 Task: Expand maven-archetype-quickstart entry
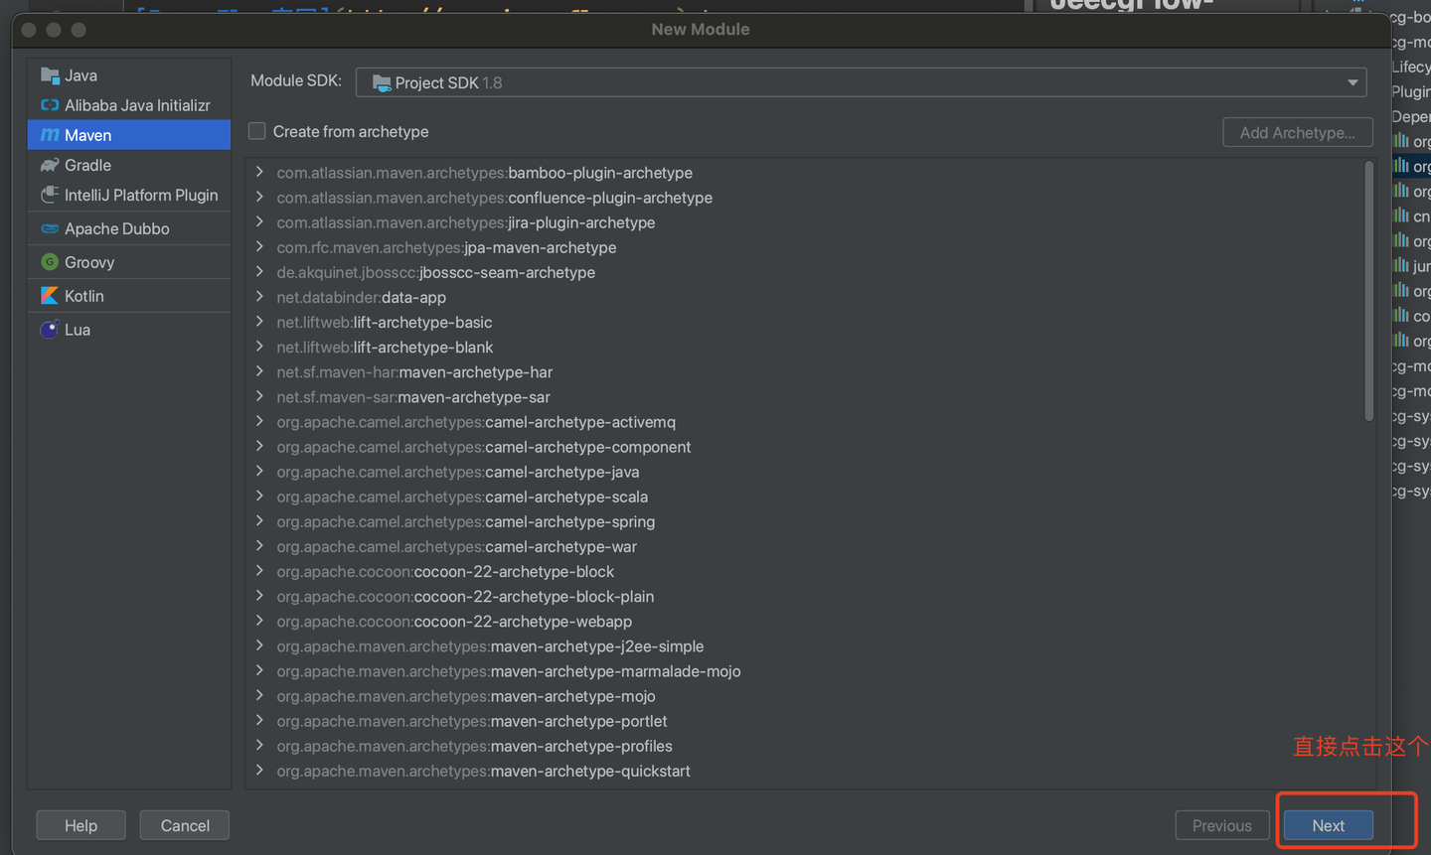tap(259, 771)
